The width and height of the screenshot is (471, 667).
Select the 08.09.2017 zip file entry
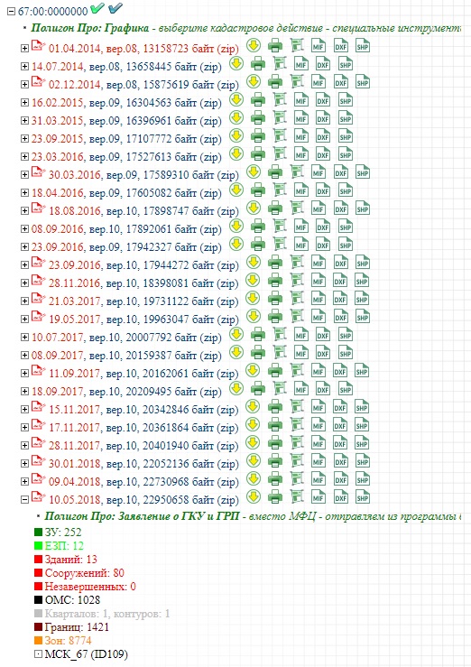click(126, 356)
